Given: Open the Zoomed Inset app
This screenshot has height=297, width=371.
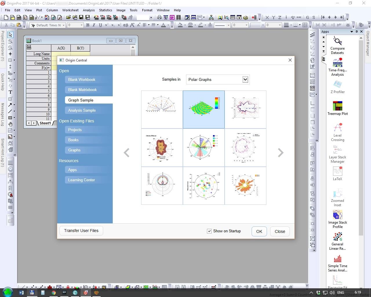Looking at the screenshot, I should [x=337, y=198].
